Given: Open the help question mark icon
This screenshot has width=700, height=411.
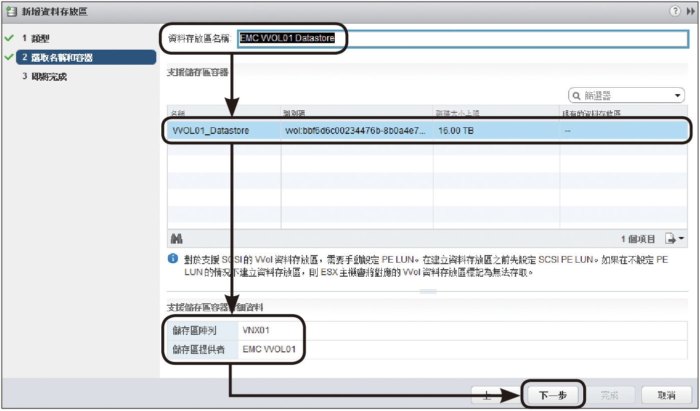Looking at the screenshot, I should click(674, 11).
